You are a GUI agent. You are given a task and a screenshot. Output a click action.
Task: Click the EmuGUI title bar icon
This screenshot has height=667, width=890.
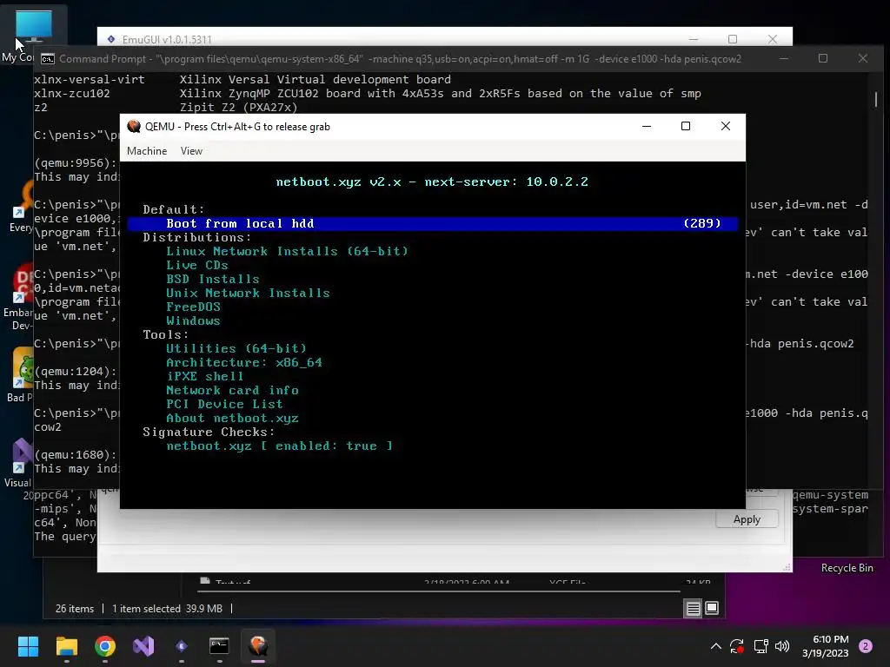[x=111, y=39]
